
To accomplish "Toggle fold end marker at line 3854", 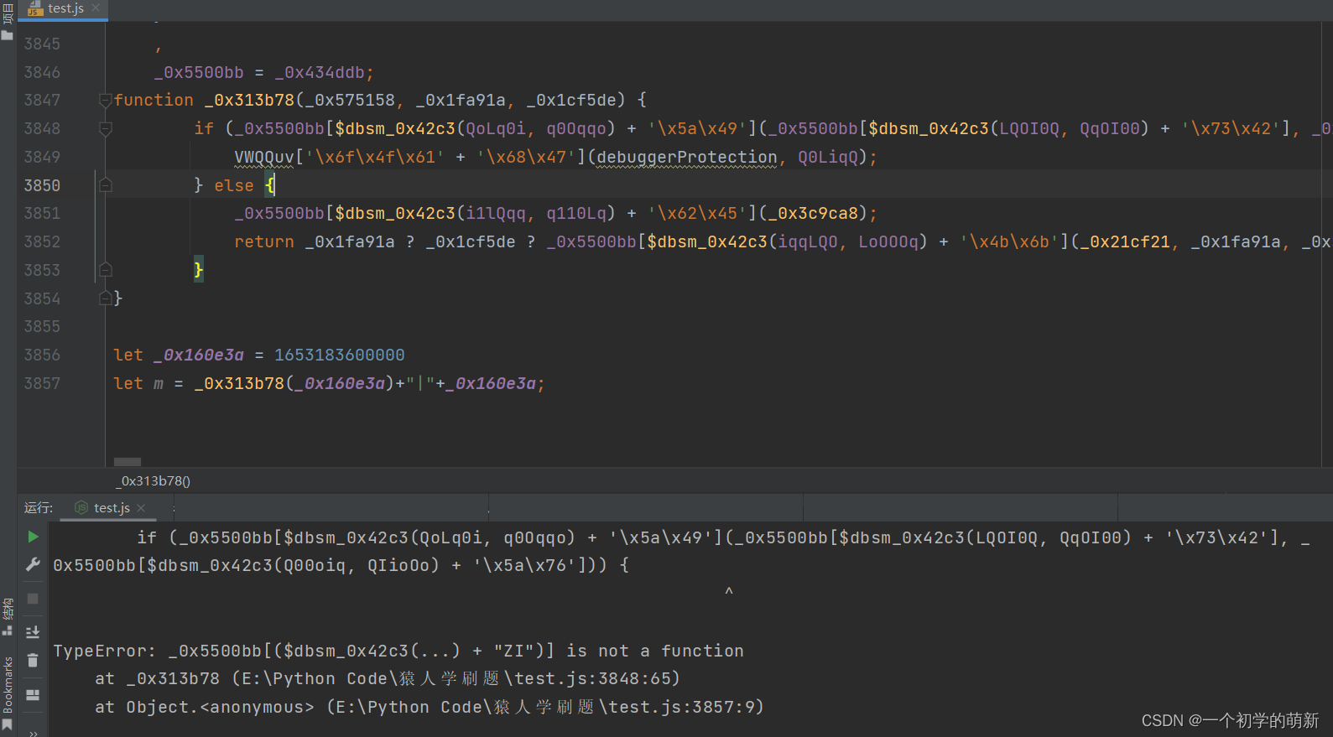I will pyautogui.click(x=106, y=298).
